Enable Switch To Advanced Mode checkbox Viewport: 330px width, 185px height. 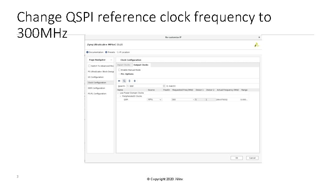pyautogui.click(x=89, y=66)
